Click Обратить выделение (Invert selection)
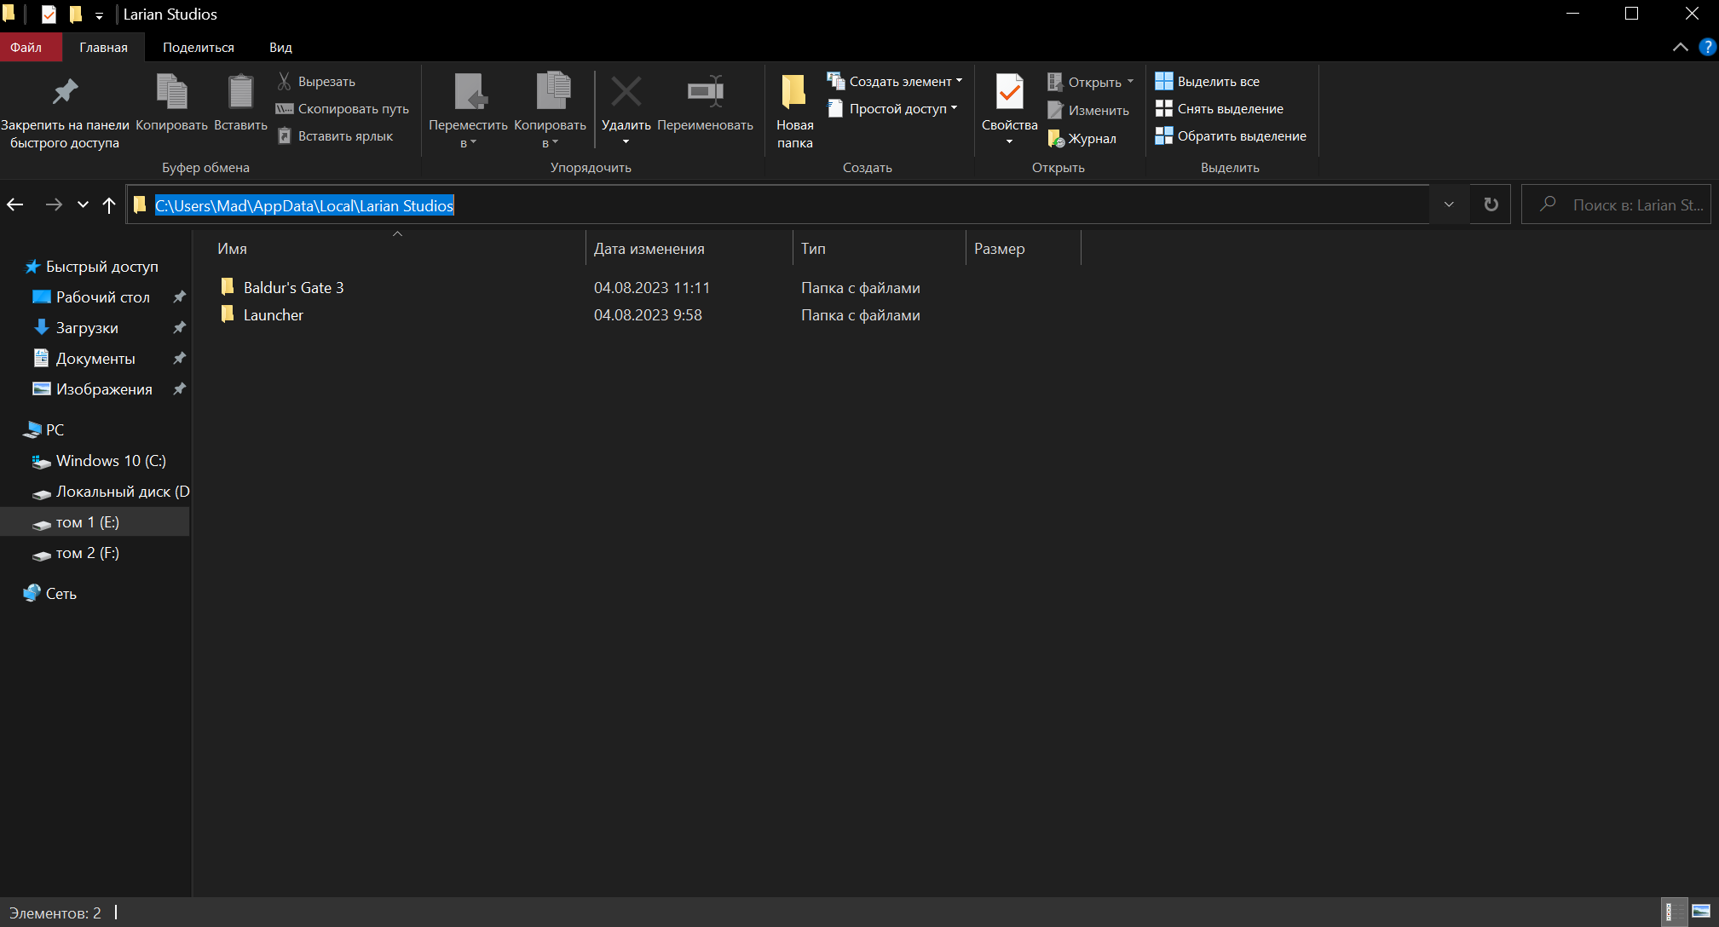This screenshot has width=1719, height=927. point(1231,136)
